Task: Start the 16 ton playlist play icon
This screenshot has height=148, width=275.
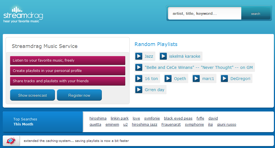Action: point(139,79)
